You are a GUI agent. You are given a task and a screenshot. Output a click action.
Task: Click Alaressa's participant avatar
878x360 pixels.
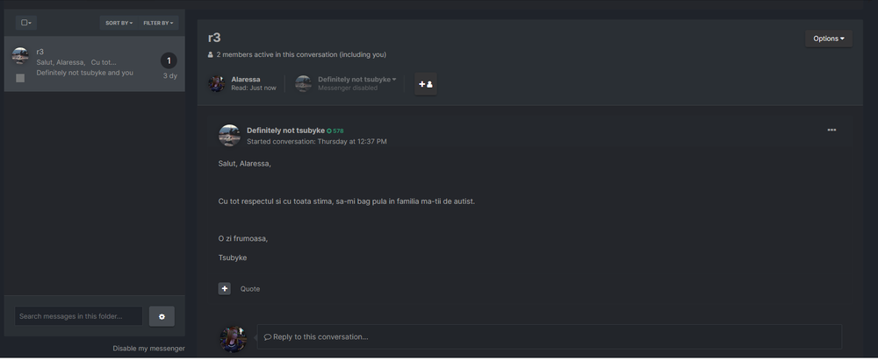pyautogui.click(x=216, y=83)
